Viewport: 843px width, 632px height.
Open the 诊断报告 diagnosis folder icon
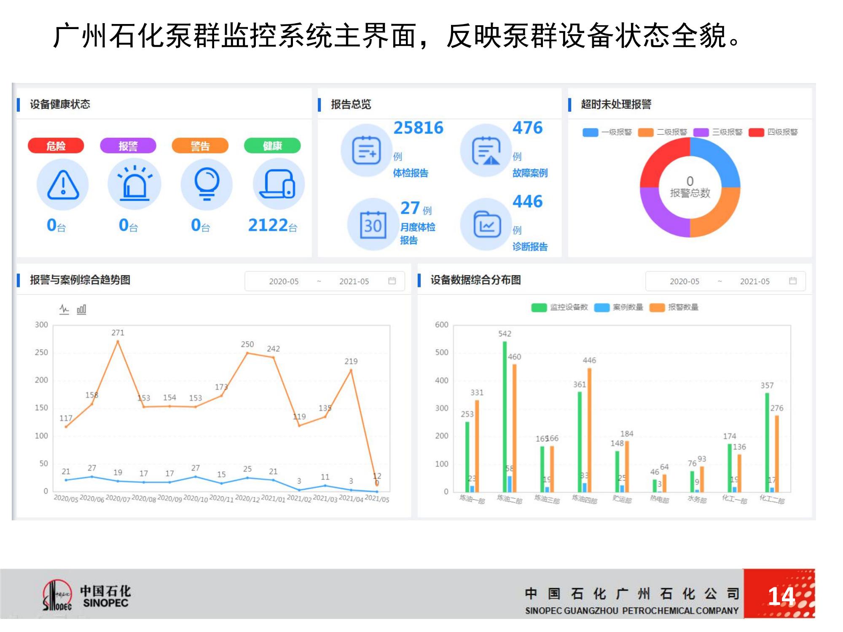tap(487, 225)
